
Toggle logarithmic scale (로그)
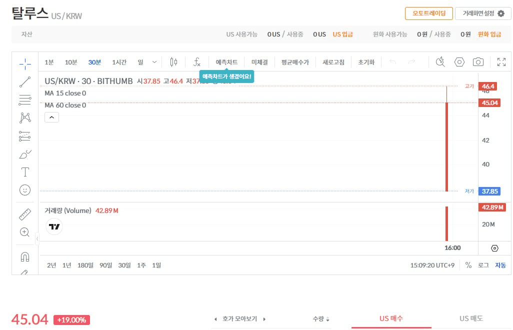[483, 265]
